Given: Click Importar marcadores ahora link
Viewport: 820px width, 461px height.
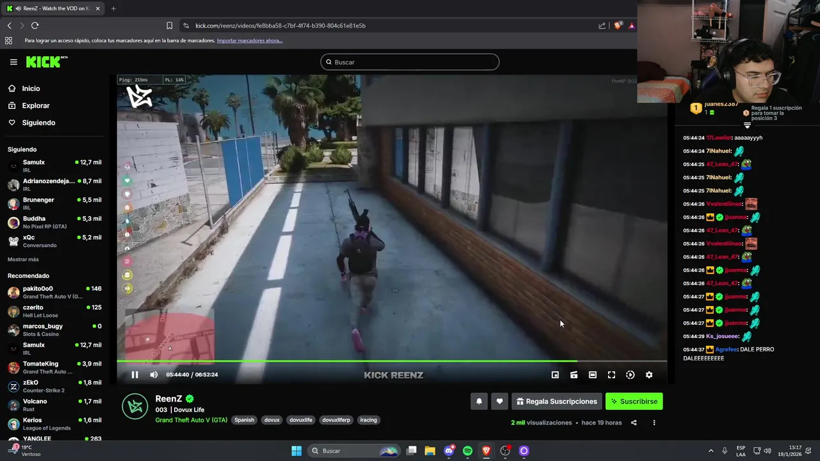Looking at the screenshot, I should (249, 40).
